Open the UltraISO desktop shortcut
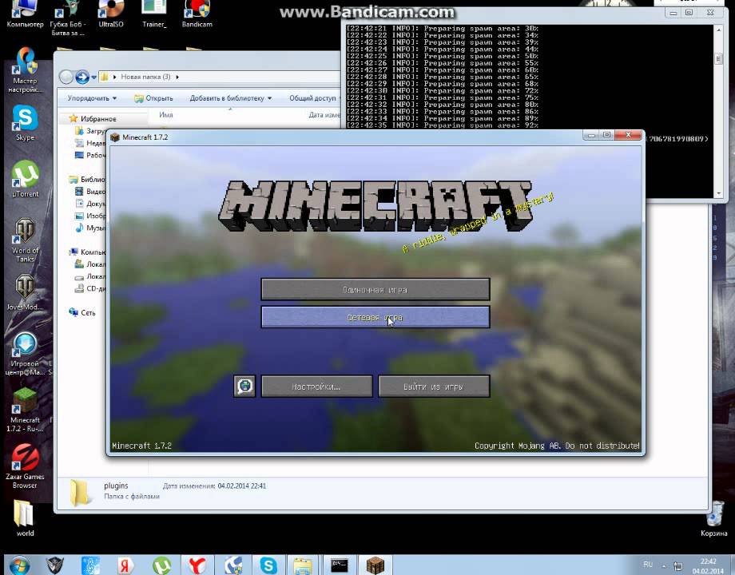 [111, 14]
